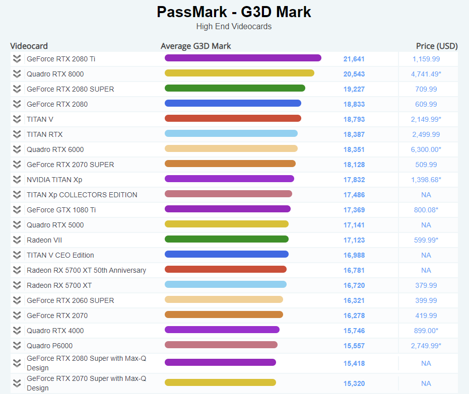Click the 6,300.00* price link
This screenshot has height=394, width=469.
[x=426, y=149]
